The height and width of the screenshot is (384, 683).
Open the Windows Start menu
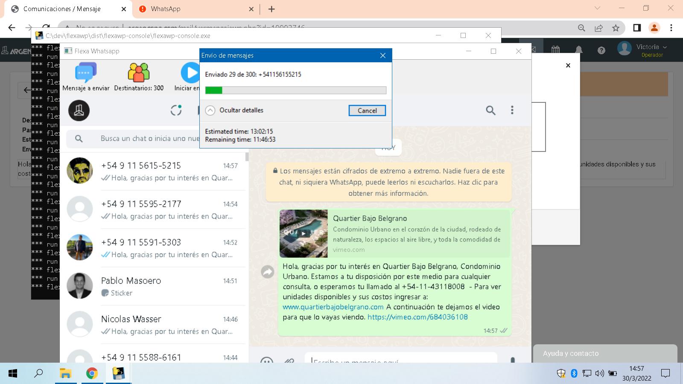13,374
